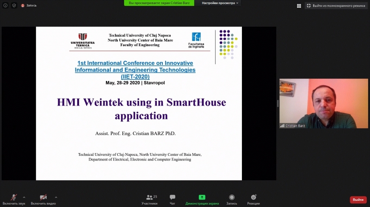Click 'North University Center of Baia Mare' header line

point(140,40)
